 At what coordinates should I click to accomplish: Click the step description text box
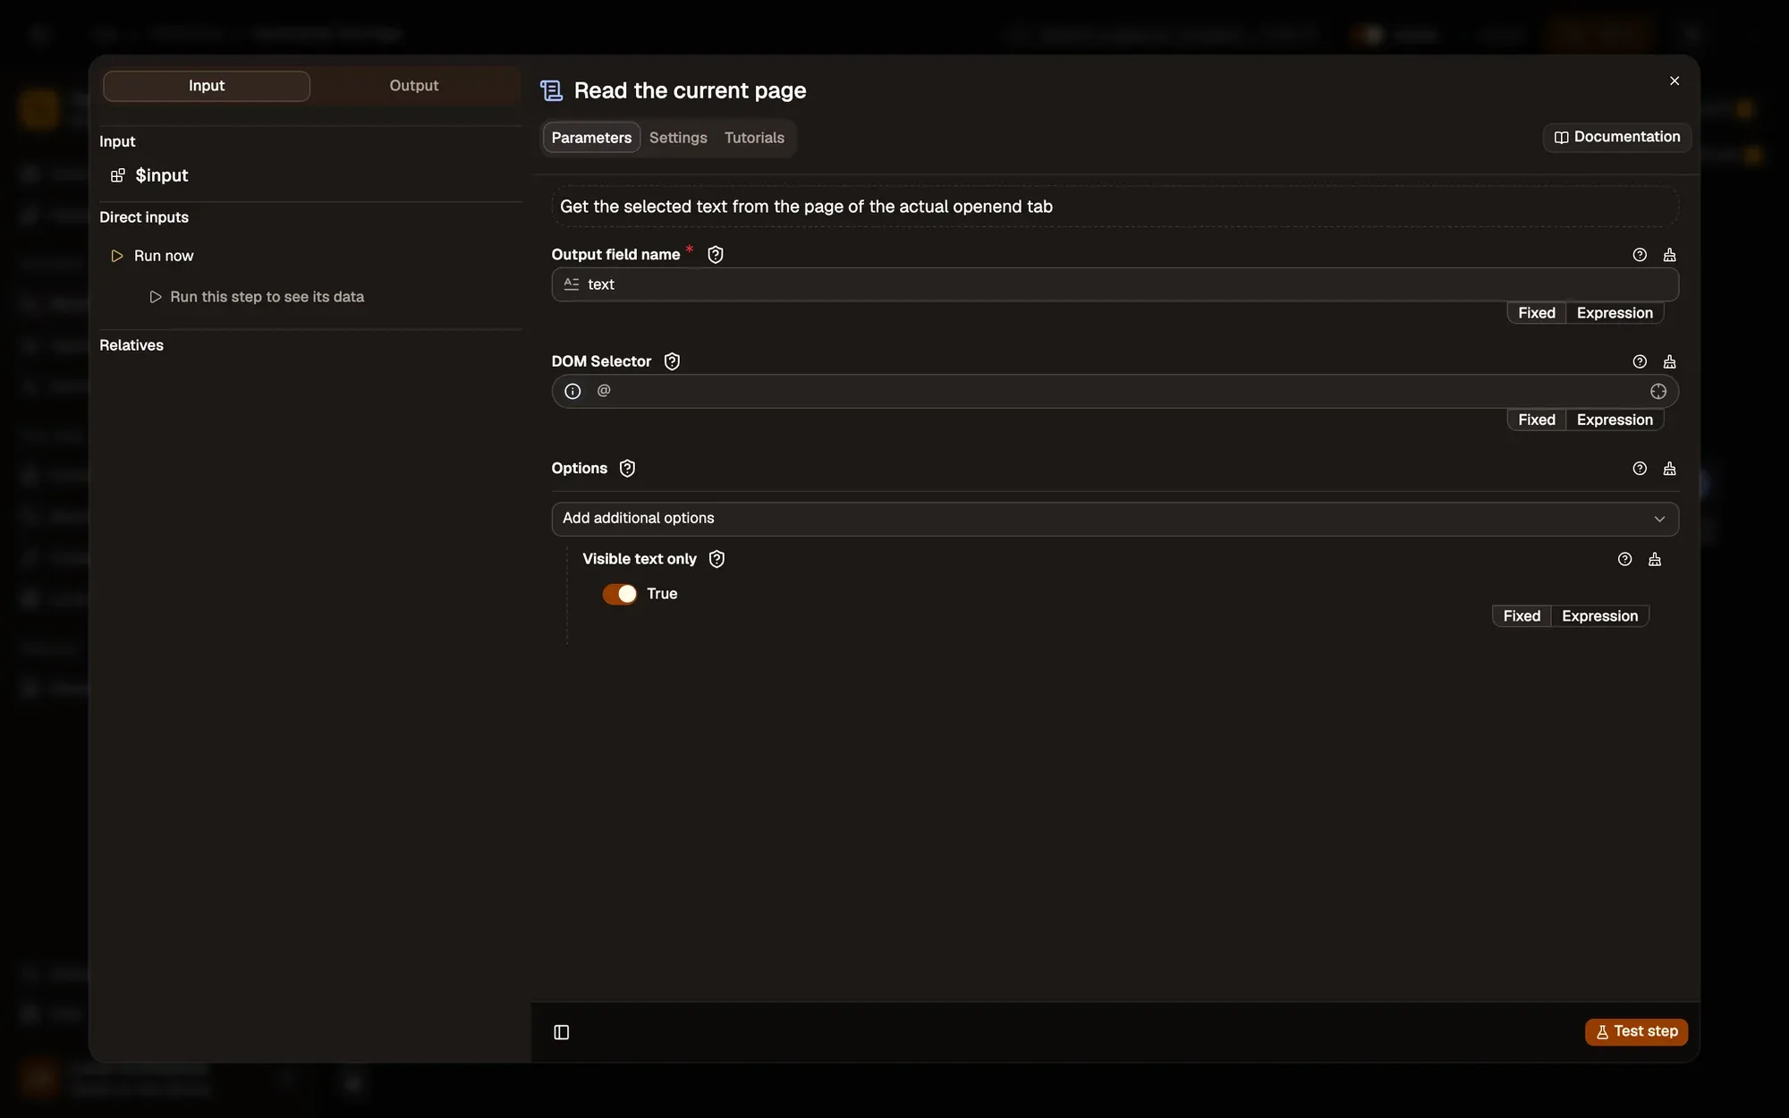pos(1115,207)
